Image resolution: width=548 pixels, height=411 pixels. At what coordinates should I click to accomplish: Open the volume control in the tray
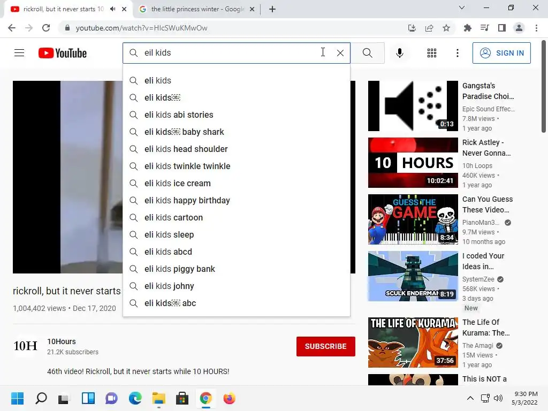(x=498, y=398)
